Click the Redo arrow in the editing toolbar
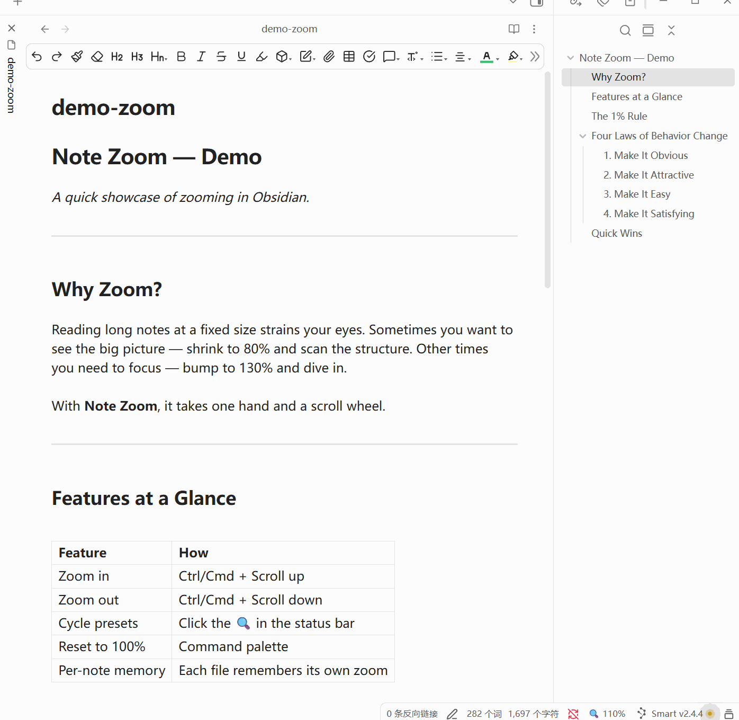Screen dimensions: 739x720 57,57
